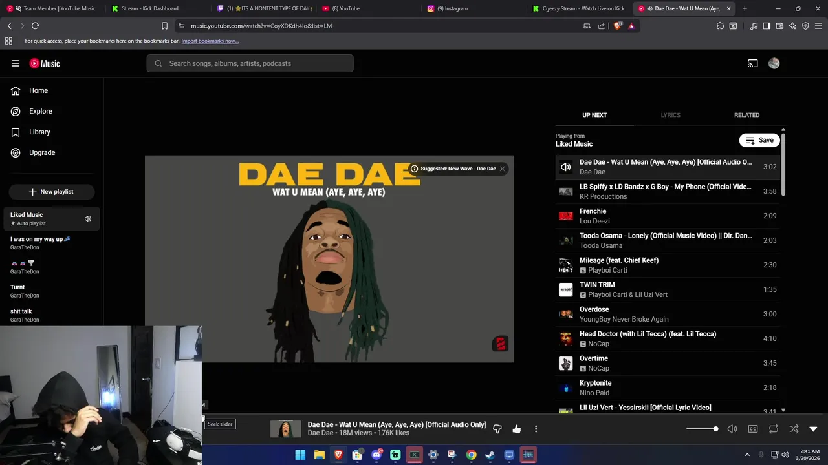The width and height of the screenshot is (828, 465).
Task: Open the account avatar menu
Action: (x=774, y=63)
